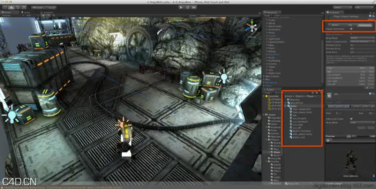This screenshot has height=189, width=376.
Task: Expand the Crates object in Hierarchy
Action: pos(267,20)
